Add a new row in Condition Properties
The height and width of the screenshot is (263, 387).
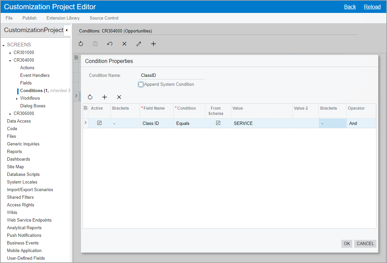105,97
